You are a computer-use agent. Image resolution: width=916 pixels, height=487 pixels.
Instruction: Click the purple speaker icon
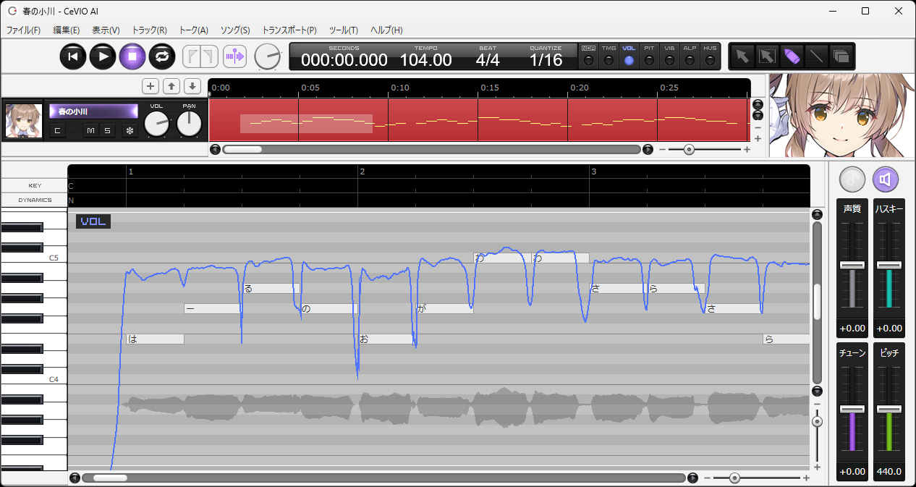click(886, 179)
